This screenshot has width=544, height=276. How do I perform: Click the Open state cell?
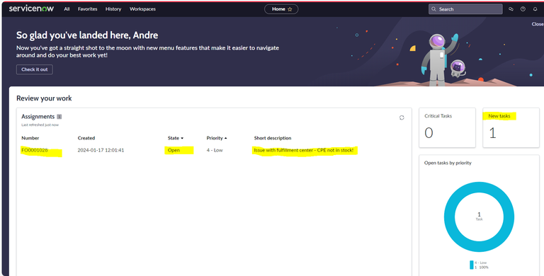[174, 150]
